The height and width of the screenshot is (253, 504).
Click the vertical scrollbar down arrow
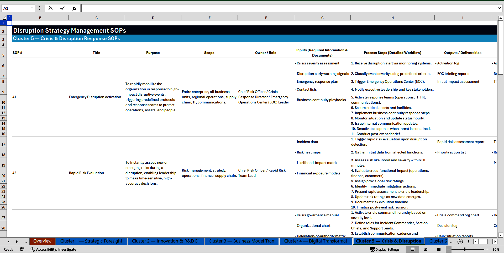click(501, 235)
